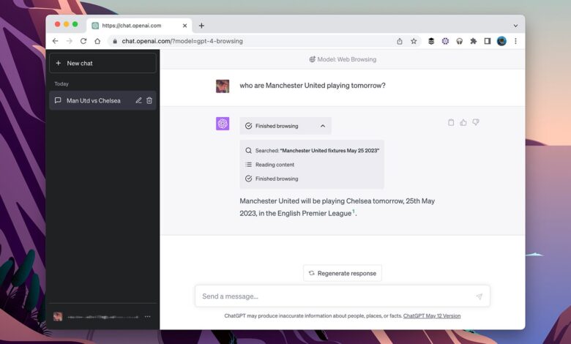This screenshot has width=571, height=344.
Task: Open citation 1 after Premier League
Action: point(354,212)
